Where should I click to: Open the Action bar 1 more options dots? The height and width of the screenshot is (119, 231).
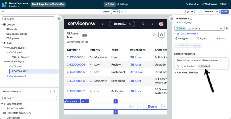click(x=87, y=101)
